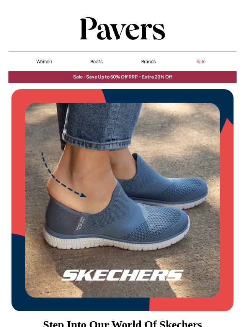
Task: Click the white Skechers logo on the photo
Action: point(122,275)
